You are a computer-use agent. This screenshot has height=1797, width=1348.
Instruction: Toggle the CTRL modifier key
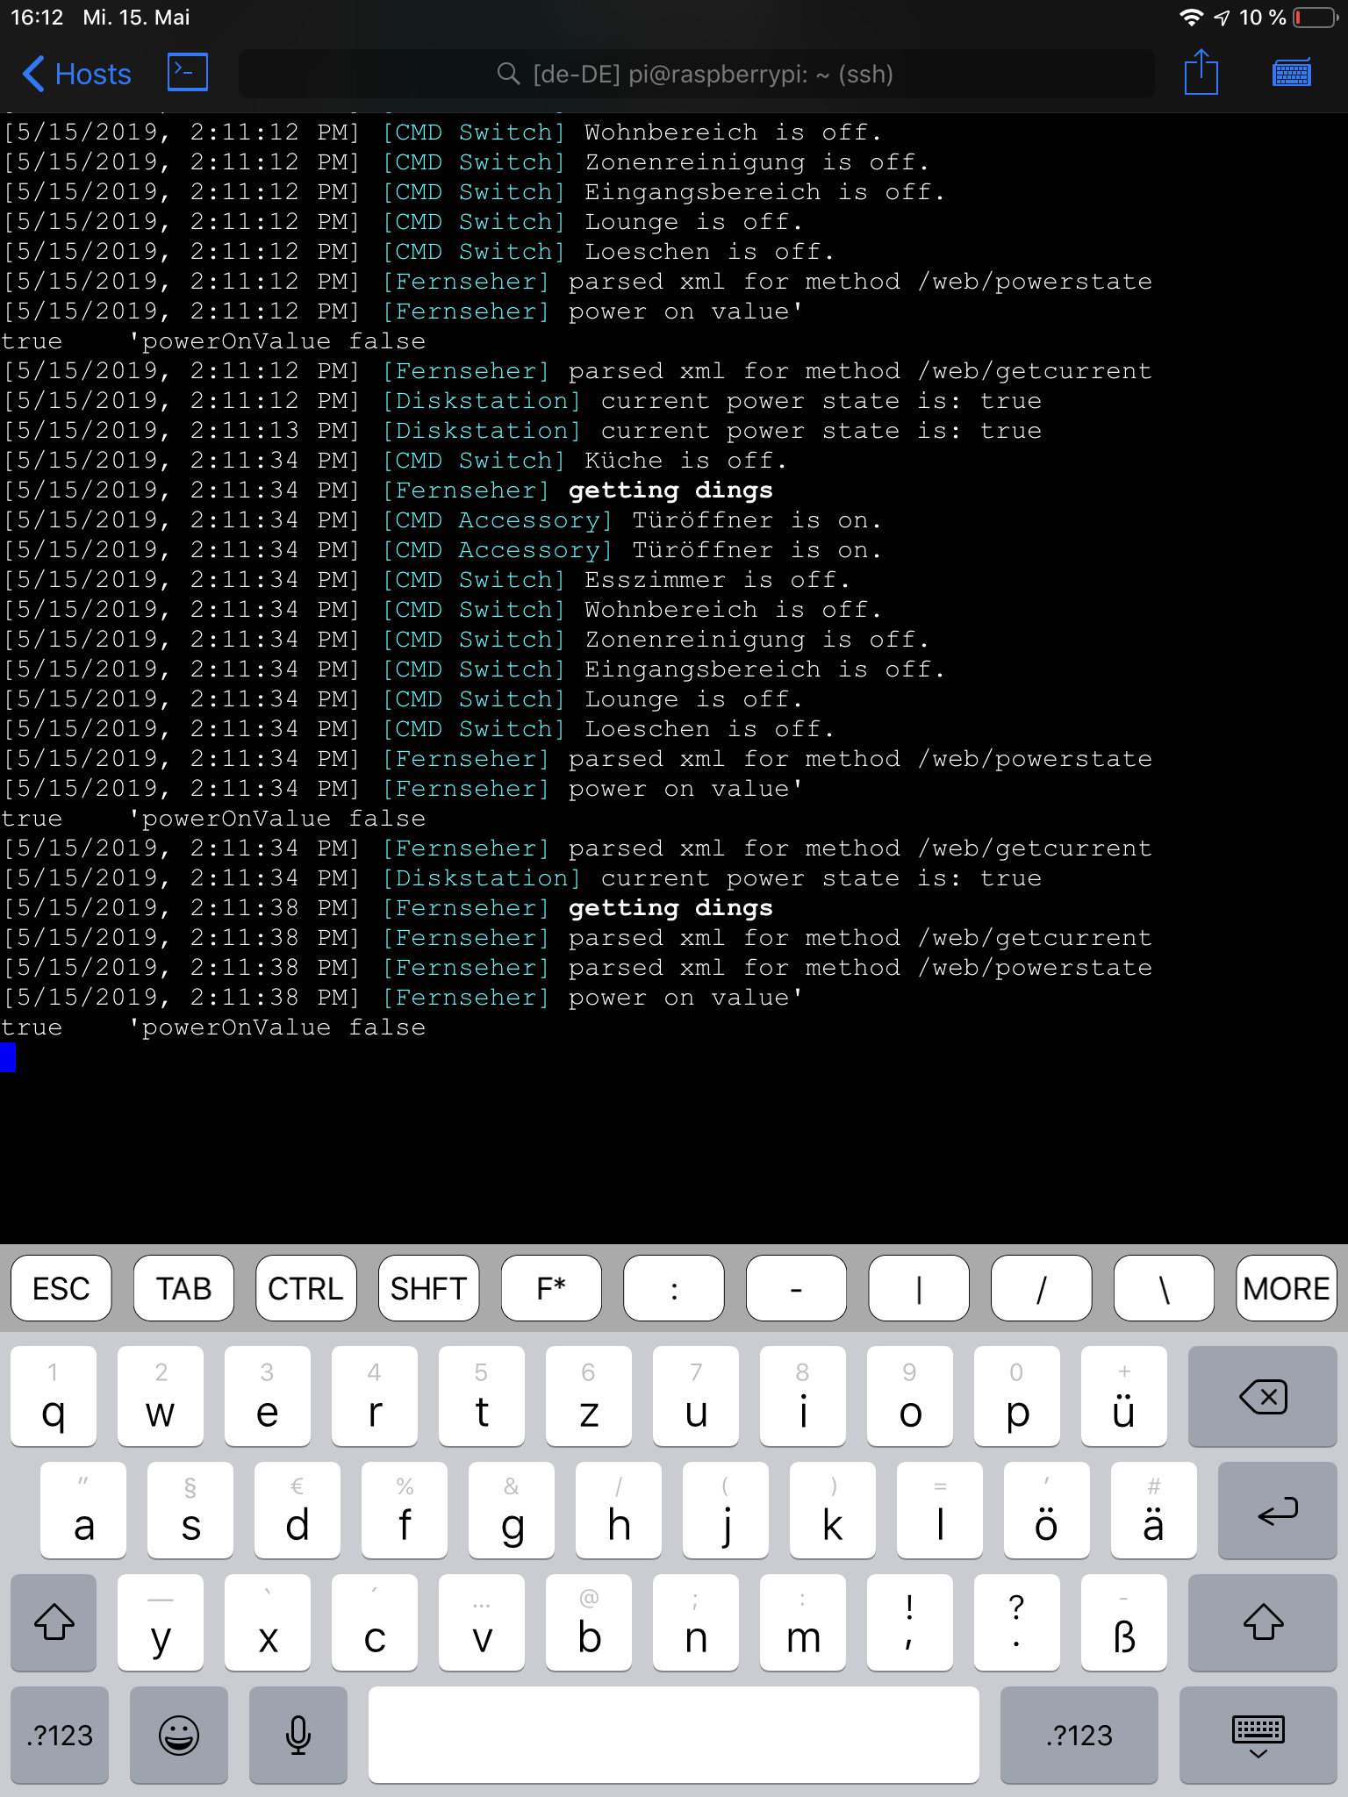[x=305, y=1288]
